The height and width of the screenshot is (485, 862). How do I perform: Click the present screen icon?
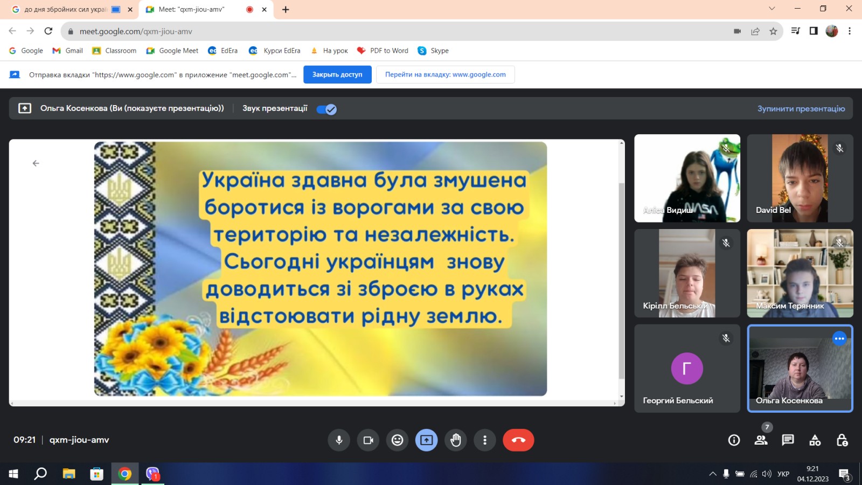pyautogui.click(x=426, y=440)
